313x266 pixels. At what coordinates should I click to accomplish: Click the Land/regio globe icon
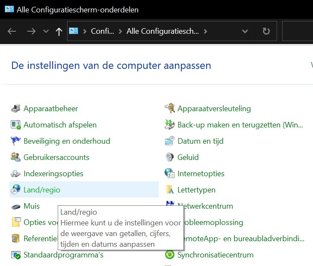point(15,190)
